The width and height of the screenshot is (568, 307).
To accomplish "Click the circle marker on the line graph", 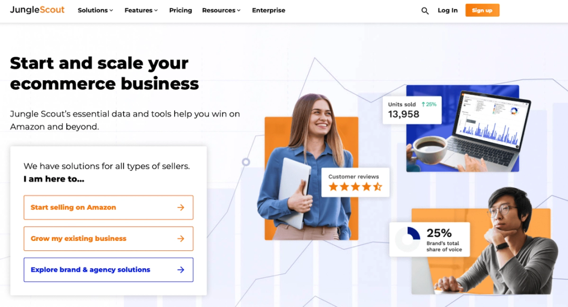I will (246, 162).
